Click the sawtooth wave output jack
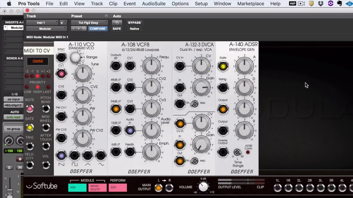This screenshot has height=198, width=353. [61, 156]
